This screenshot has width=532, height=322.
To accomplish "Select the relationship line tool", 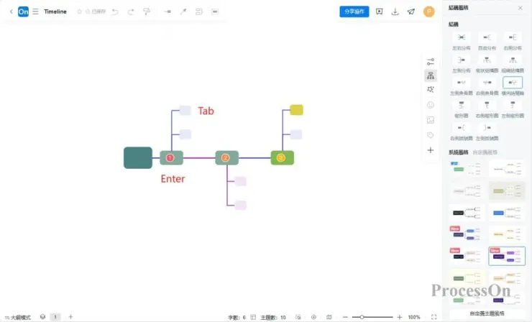I will pyautogui.click(x=183, y=11).
